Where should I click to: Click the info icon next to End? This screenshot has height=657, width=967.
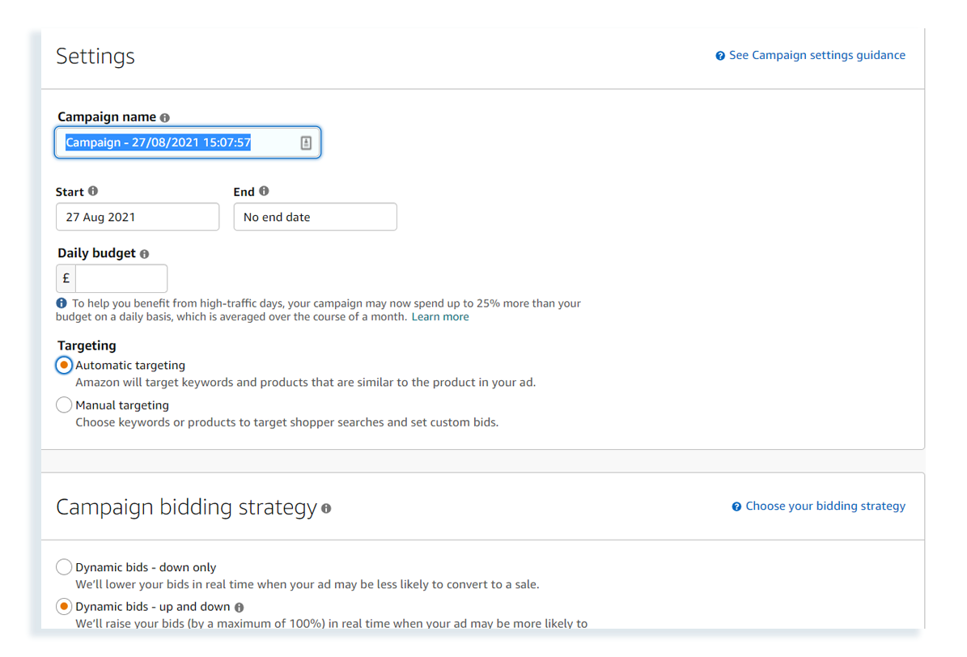(x=264, y=192)
